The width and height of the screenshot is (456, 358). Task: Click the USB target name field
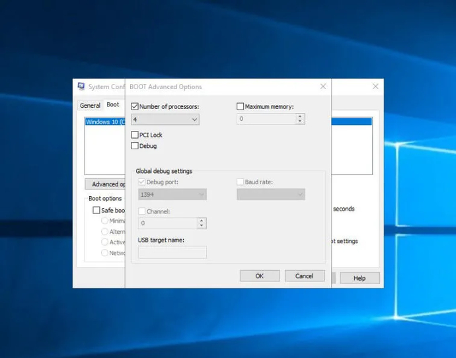[x=172, y=252]
